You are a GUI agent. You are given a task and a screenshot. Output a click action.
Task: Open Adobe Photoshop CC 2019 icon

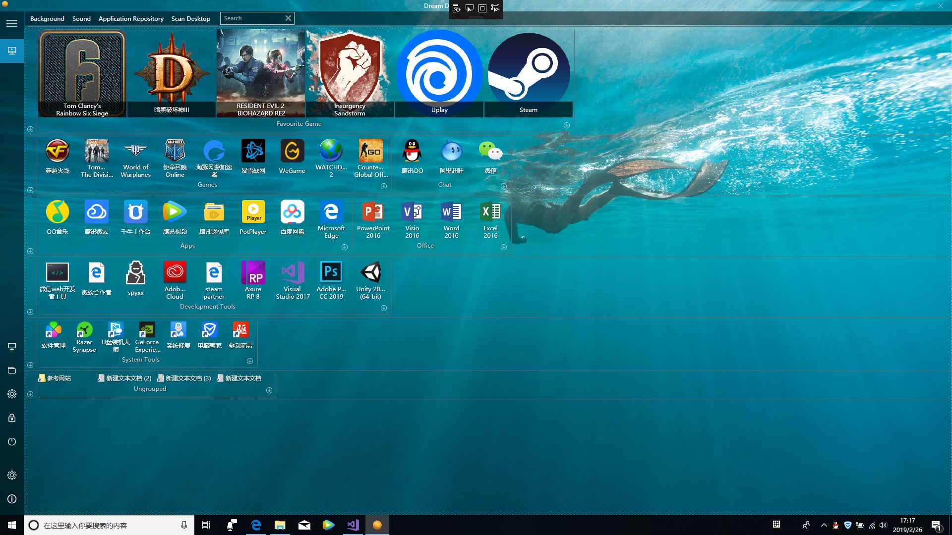pyautogui.click(x=331, y=280)
